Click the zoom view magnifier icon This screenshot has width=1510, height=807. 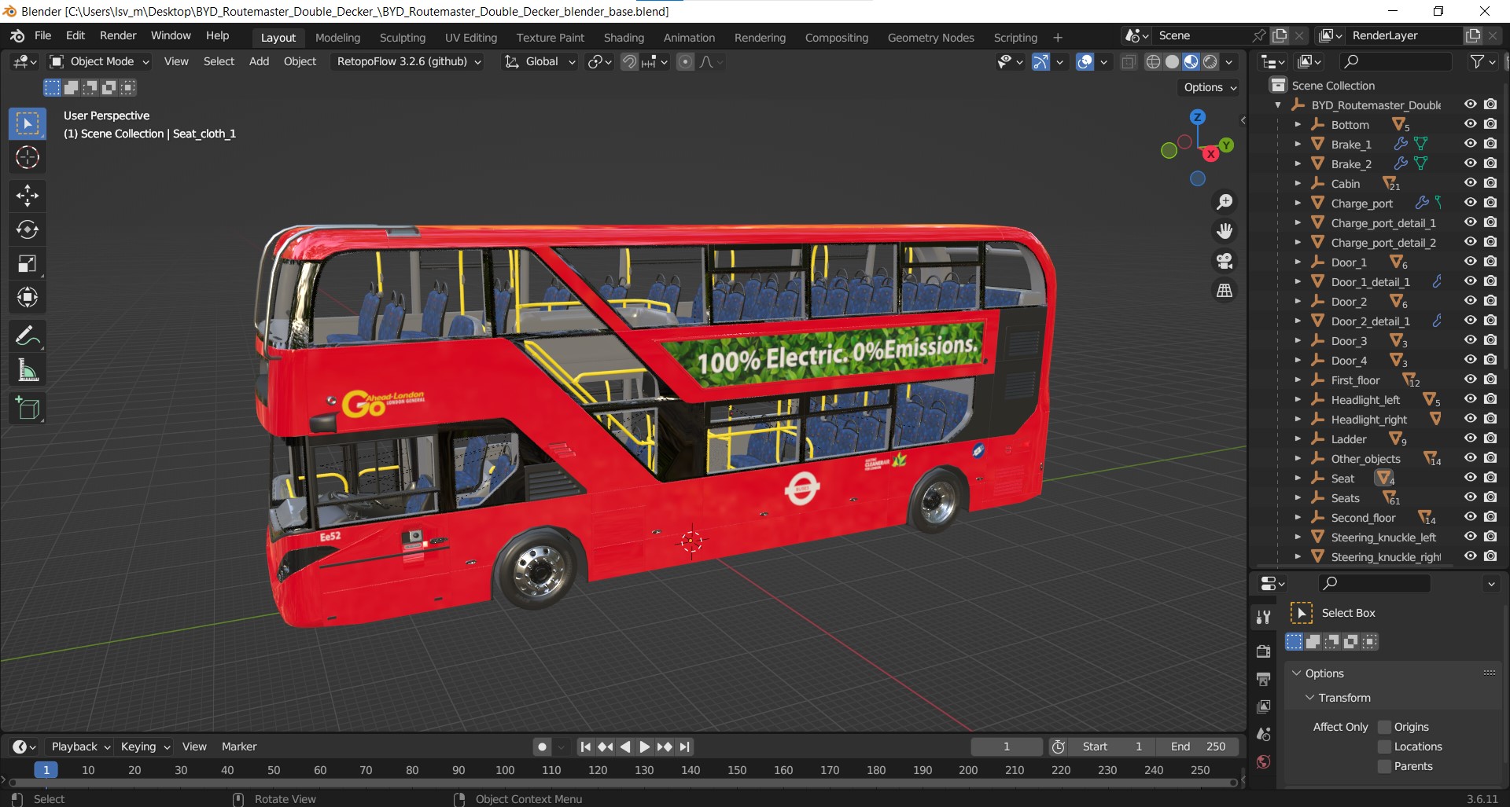coord(1225,202)
